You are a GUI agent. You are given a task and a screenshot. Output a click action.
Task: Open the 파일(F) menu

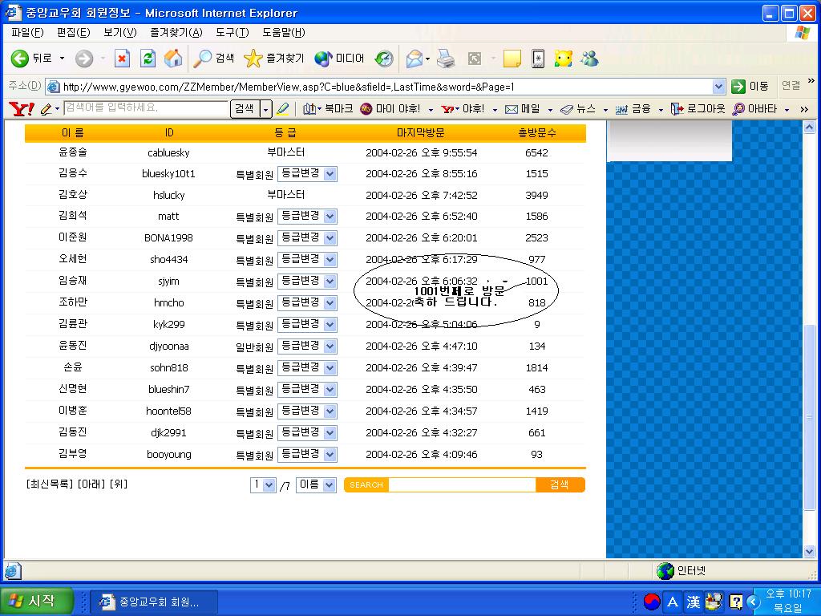(27, 33)
